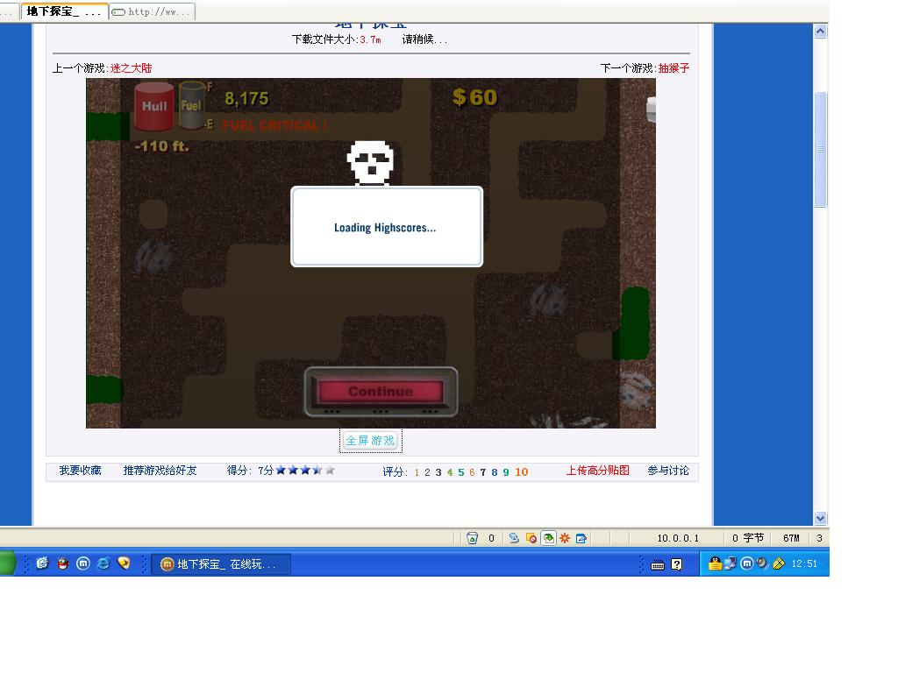Click the red Continue button in the game
This screenshot has width=898, height=673.
click(x=381, y=392)
